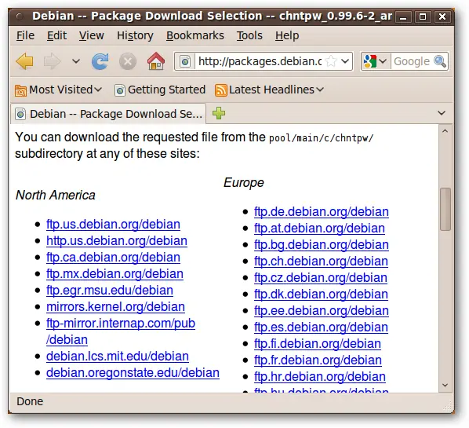Click the vertical scrollbar thumb
This screenshot has height=428, width=469.
coord(445,209)
